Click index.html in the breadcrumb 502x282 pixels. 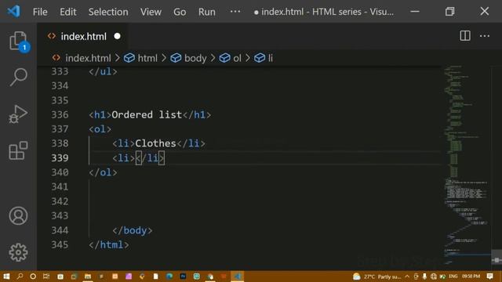point(88,58)
